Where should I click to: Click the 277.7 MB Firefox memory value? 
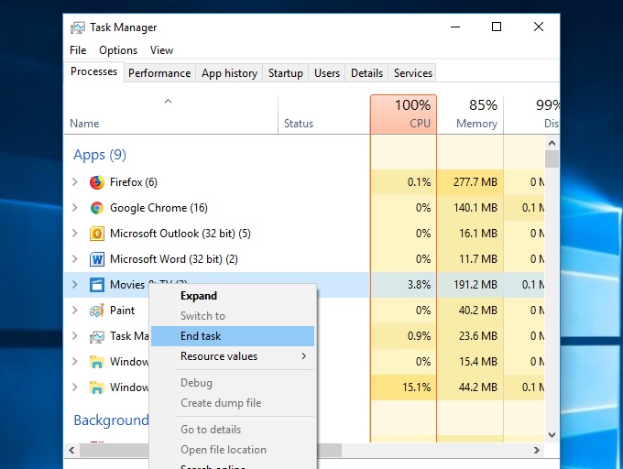click(475, 182)
